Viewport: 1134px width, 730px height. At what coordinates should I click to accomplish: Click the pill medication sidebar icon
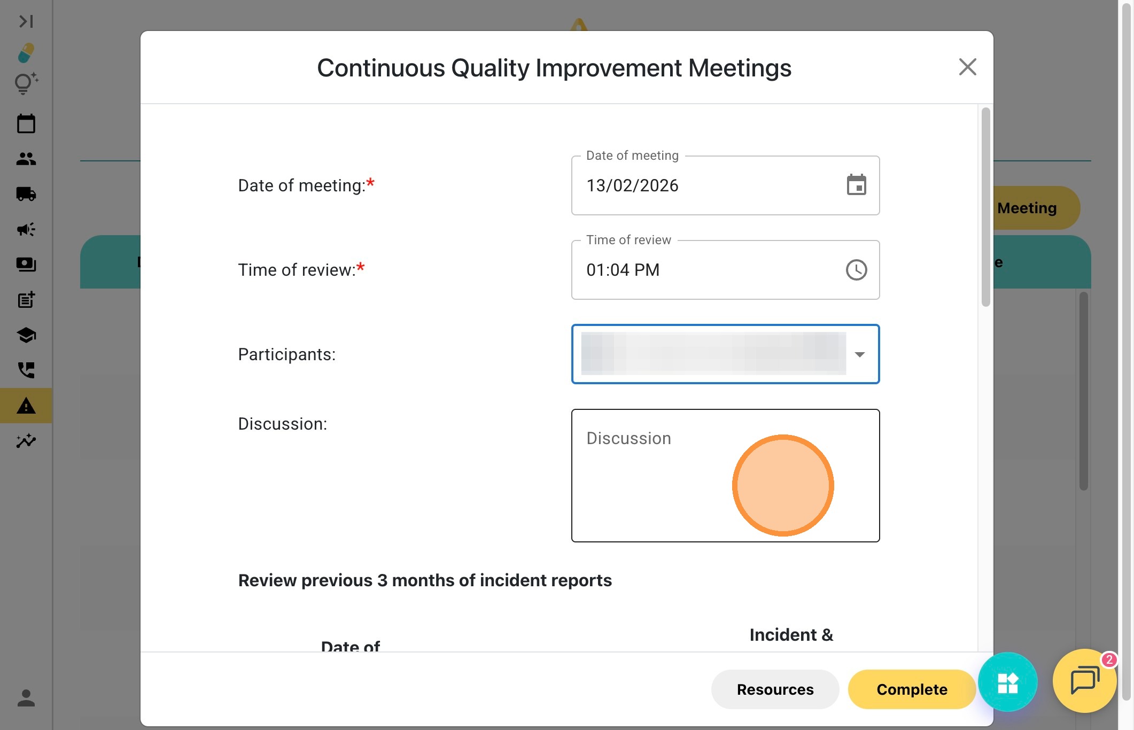coord(26,53)
